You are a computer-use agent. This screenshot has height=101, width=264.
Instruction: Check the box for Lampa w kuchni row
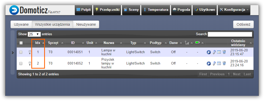tap(21, 52)
